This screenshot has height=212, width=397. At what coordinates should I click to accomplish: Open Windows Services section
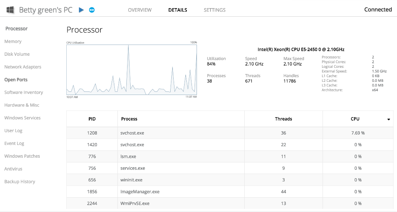point(22,118)
